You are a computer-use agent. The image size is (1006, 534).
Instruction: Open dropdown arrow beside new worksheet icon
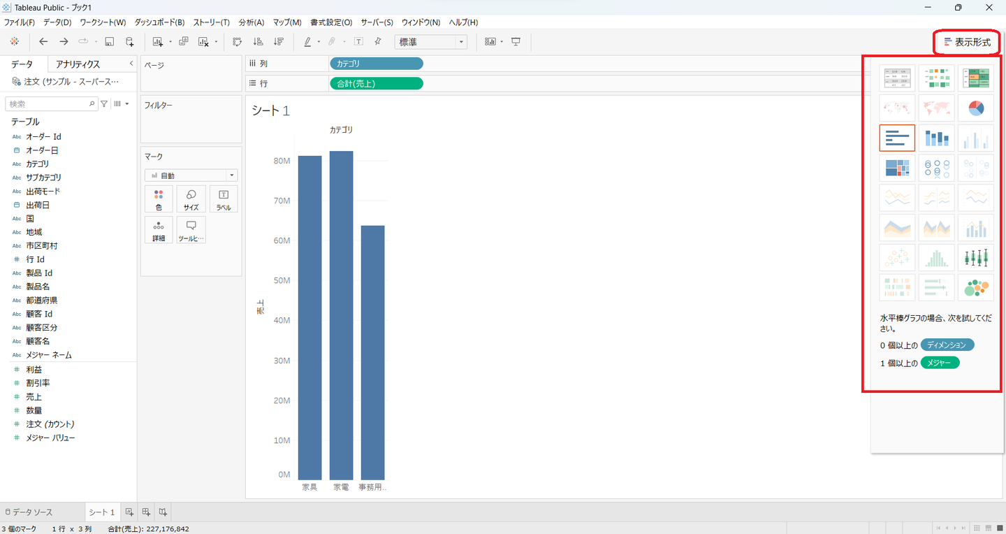click(x=170, y=42)
